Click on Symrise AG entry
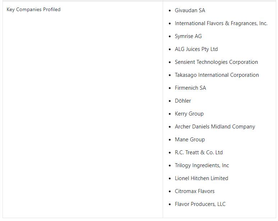Viewport: 278px width, 221px height. click(188, 36)
